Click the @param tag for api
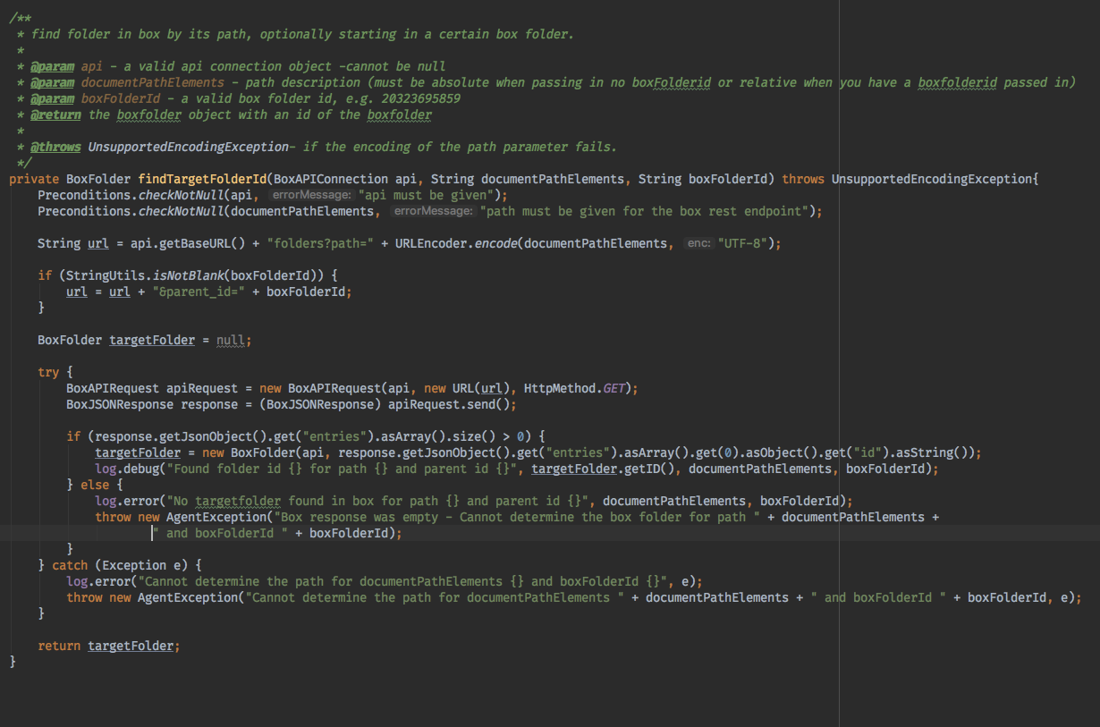 52,65
